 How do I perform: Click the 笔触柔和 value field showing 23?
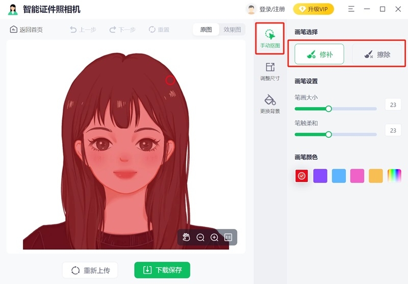point(393,131)
